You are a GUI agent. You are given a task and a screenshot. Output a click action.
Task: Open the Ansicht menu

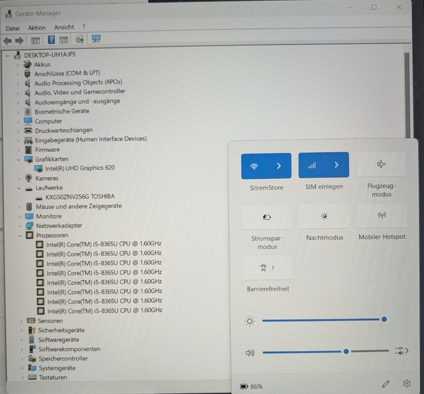tap(64, 27)
